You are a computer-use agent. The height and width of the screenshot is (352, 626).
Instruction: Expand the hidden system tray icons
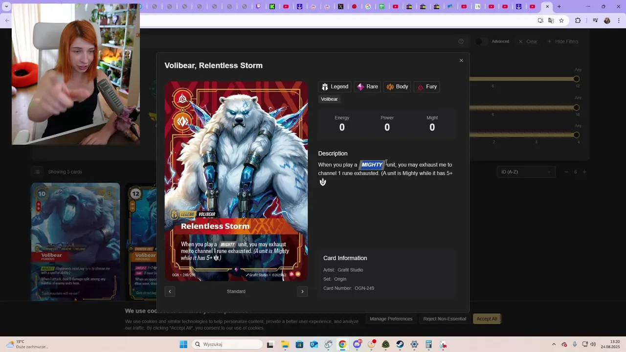tap(554, 345)
